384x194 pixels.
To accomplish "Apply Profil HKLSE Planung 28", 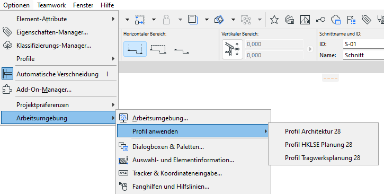I will tap(323, 145).
